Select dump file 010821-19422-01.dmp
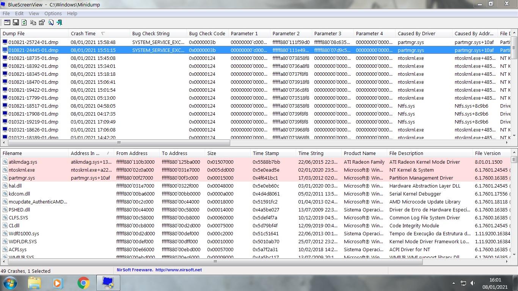This screenshot has height=291, width=518. click(x=33, y=90)
